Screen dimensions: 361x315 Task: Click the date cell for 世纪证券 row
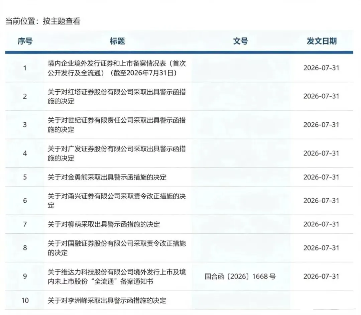(x=322, y=125)
